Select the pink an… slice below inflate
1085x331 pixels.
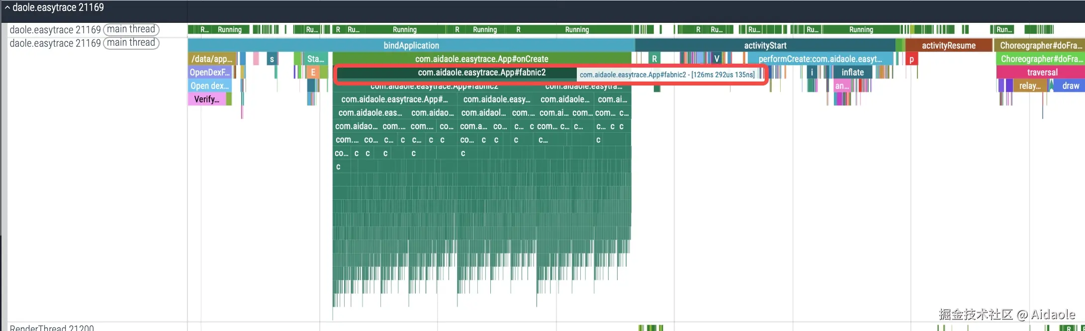coord(842,85)
